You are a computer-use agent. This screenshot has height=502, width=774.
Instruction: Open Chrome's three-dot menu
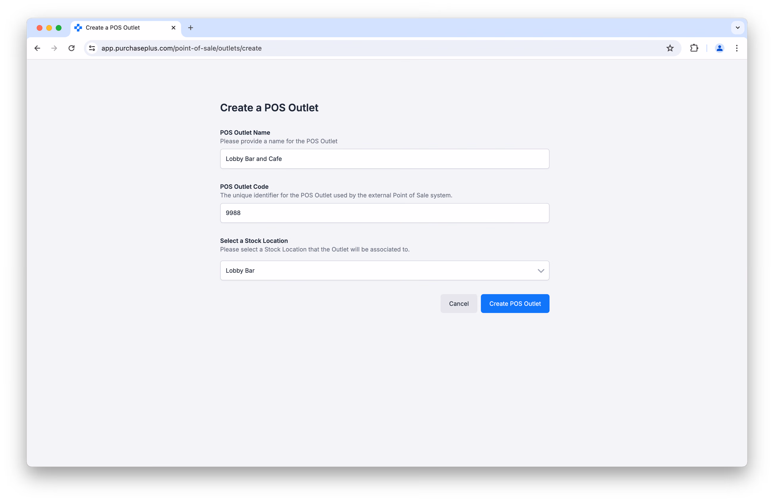coord(736,48)
